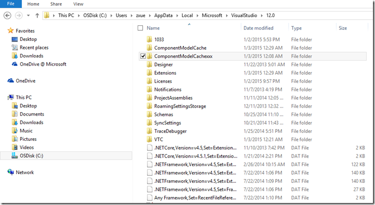Open Recent places in Favorites
This screenshot has width=375, height=205.
tap(34, 47)
